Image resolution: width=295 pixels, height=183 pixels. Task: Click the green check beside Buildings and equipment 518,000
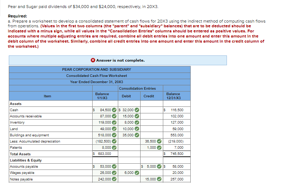click(x=114, y=135)
